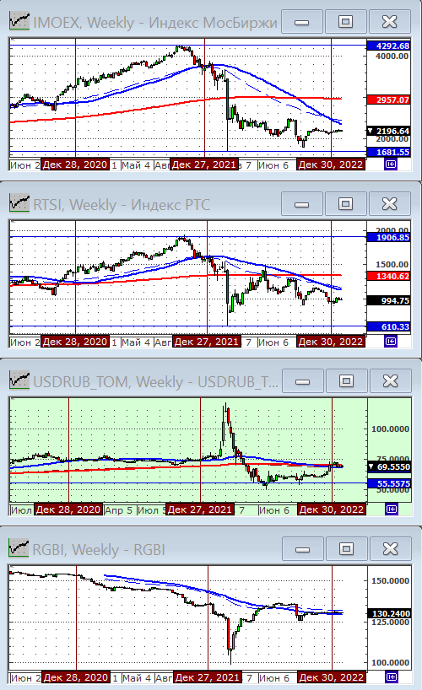Click the Дек 30, 2022 date marker on RTSI
The height and width of the screenshot is (690, 422).
click(x=331, y=342)
